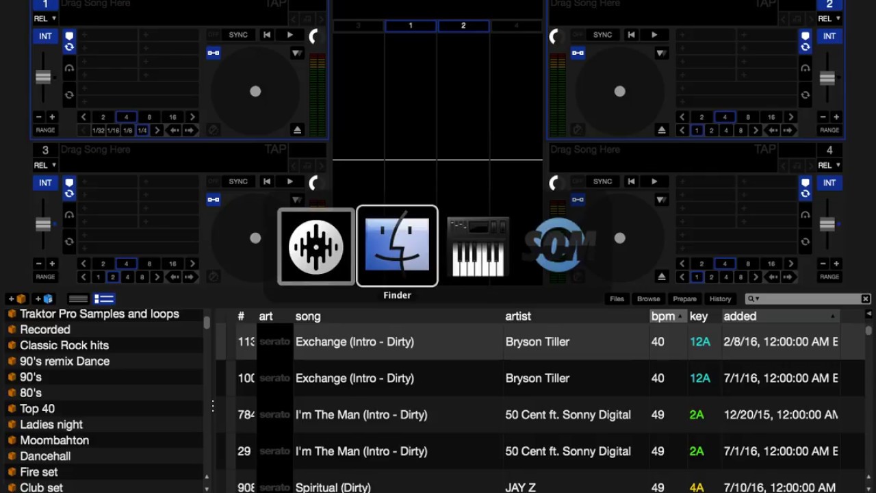
Task: Open the headphone cue tab on deck 2
Action: (x=806, y=68)
